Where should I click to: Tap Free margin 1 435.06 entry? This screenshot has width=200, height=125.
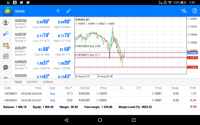[x=98, y=107]
